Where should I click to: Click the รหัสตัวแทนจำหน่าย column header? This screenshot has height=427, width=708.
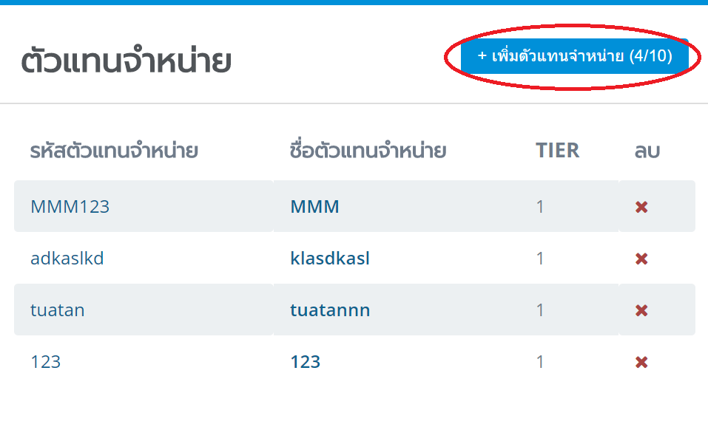114,151
